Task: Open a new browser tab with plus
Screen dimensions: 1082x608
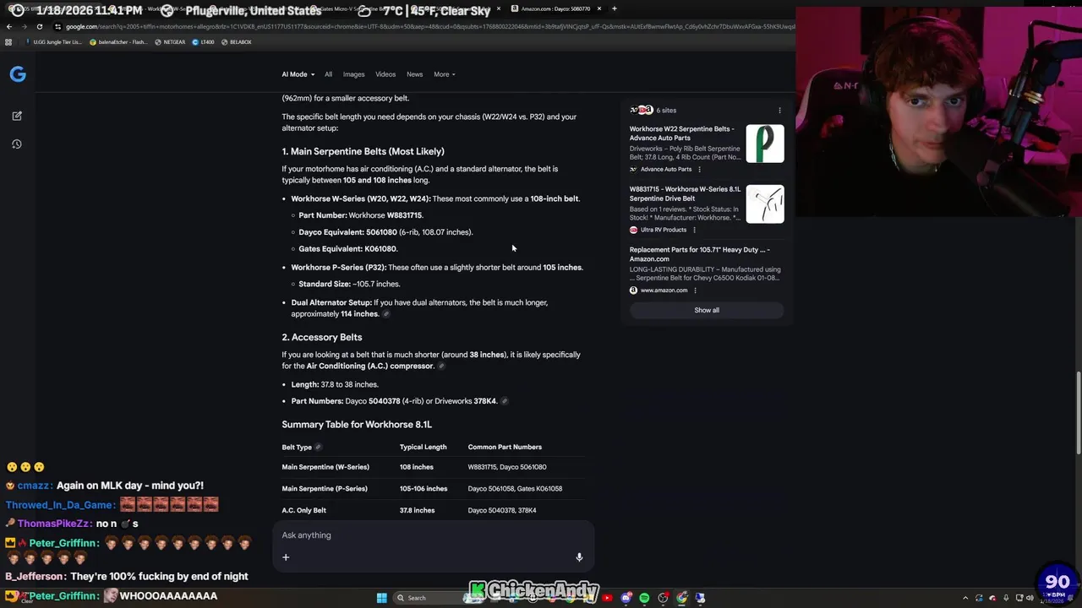Action: point(614,8)
